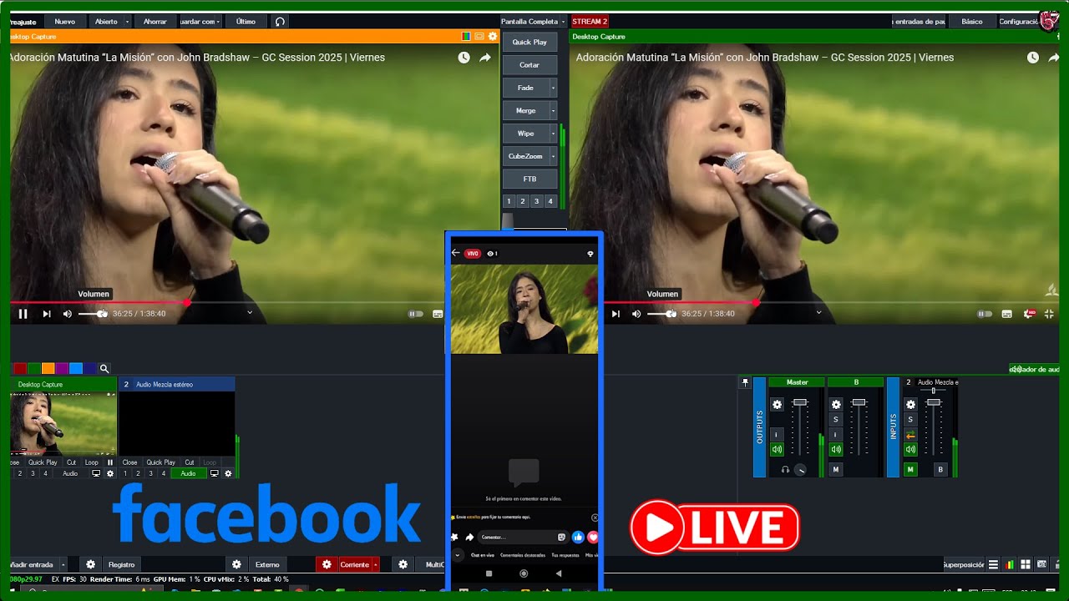Toggle solo S on Audio Mezcla channel

pos(911,419)
